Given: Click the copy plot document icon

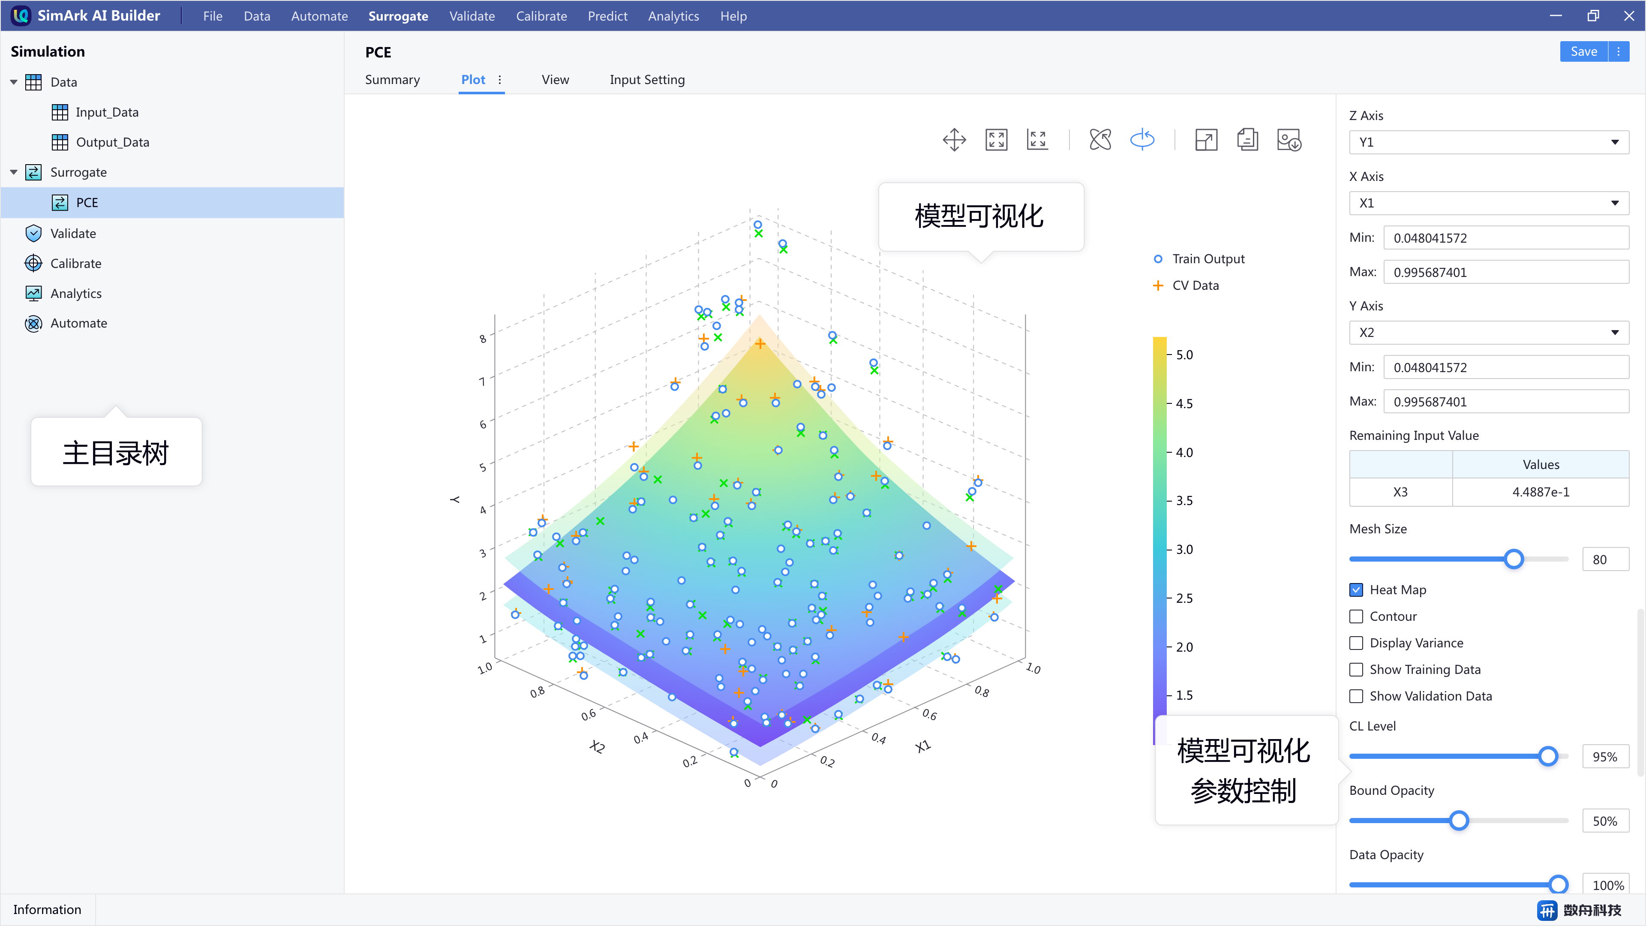Looking at the screenshot, I should (1247, 140).
